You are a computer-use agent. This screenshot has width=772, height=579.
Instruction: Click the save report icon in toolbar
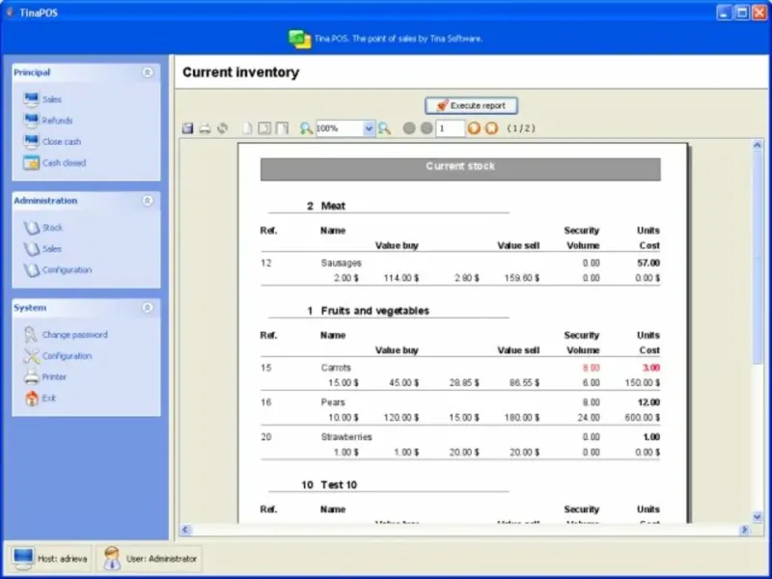188,128
